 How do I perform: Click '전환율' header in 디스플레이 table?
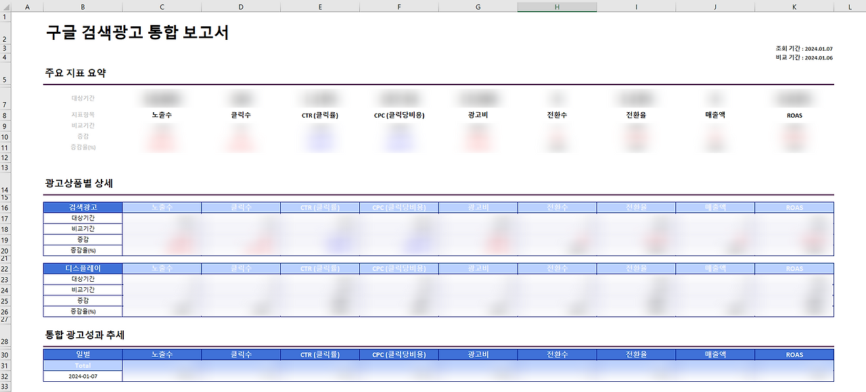[x=636, y=268]
